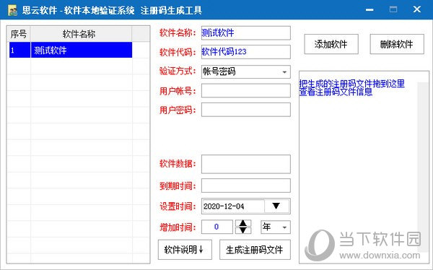Focus the 软件名称 input field

tap(246, 33)
